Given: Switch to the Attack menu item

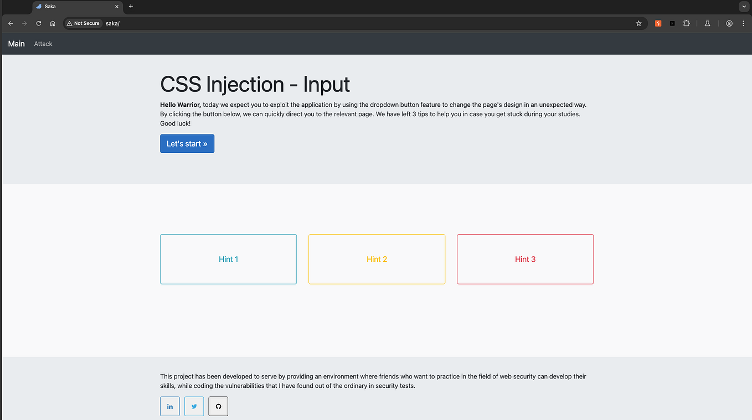Looking at the screenshot, I should (x=43, y=43).
